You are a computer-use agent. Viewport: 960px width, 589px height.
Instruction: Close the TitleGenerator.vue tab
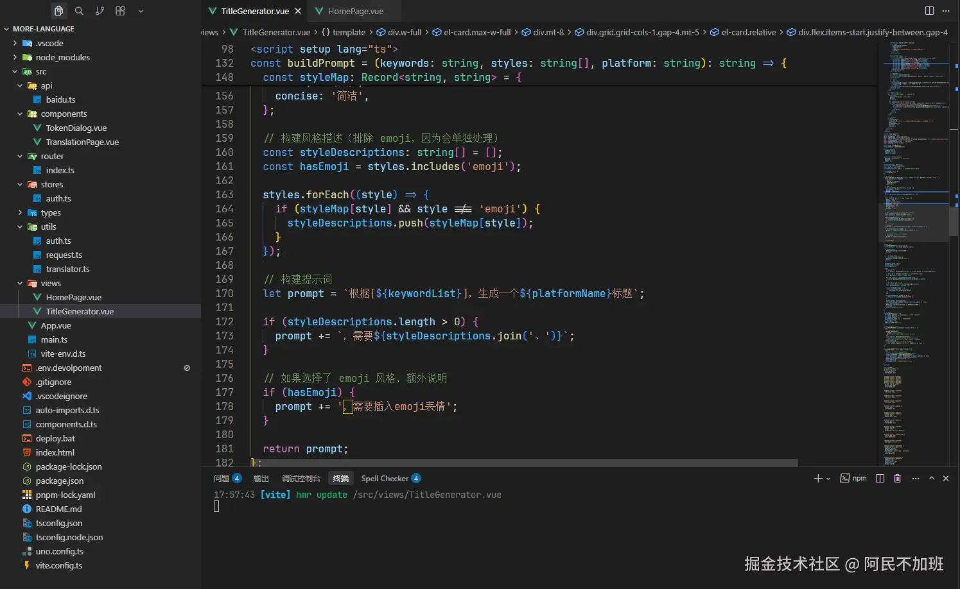coord(298,12)
